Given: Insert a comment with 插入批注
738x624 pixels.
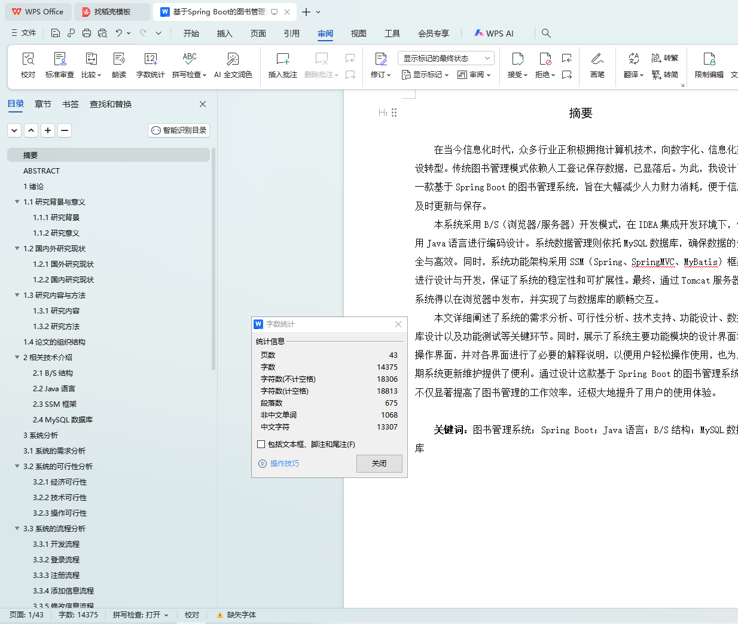Looking at the screenshot, I should click(283, 65).
